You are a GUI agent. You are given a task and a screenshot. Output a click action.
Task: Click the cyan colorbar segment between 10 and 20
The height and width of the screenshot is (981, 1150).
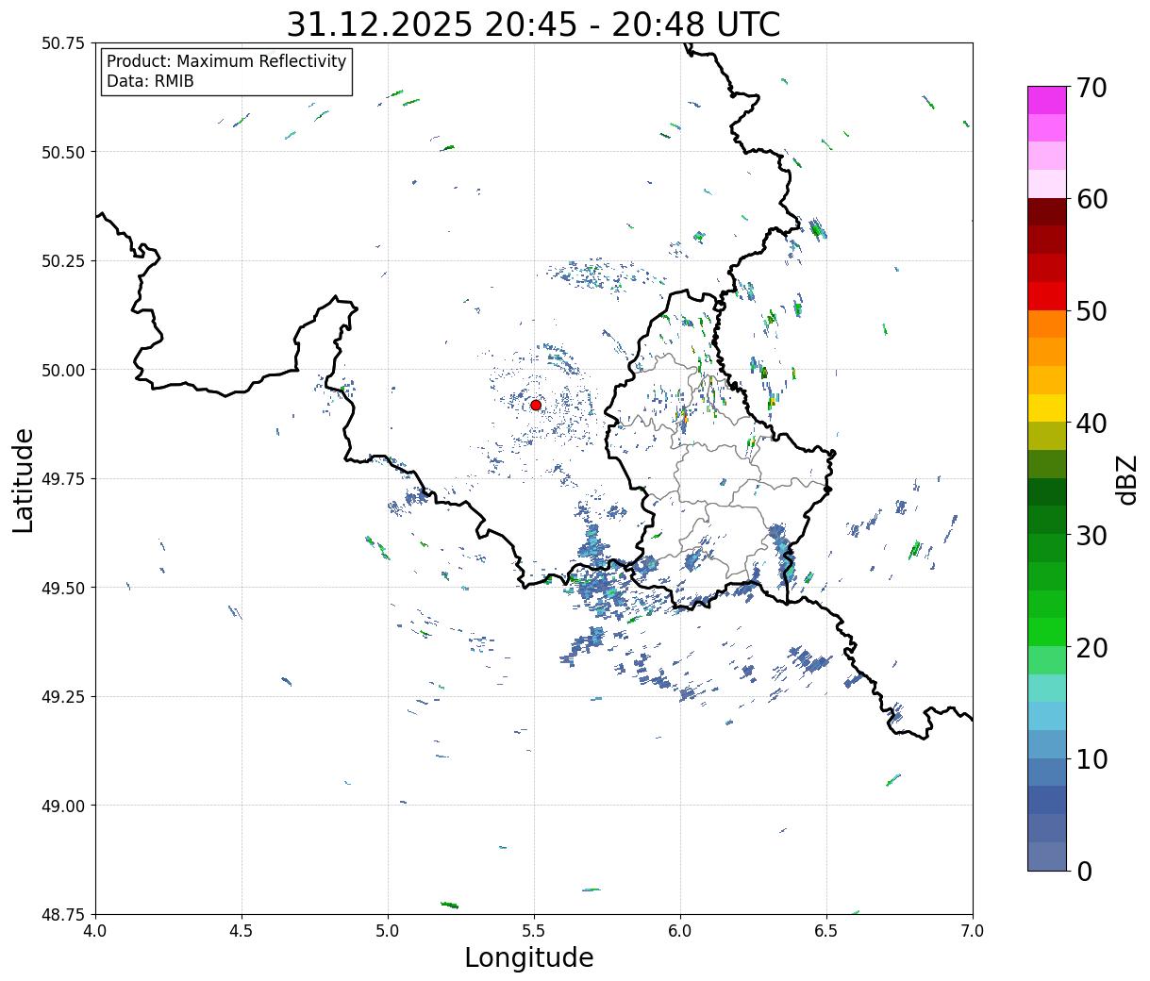point(1047,717)
